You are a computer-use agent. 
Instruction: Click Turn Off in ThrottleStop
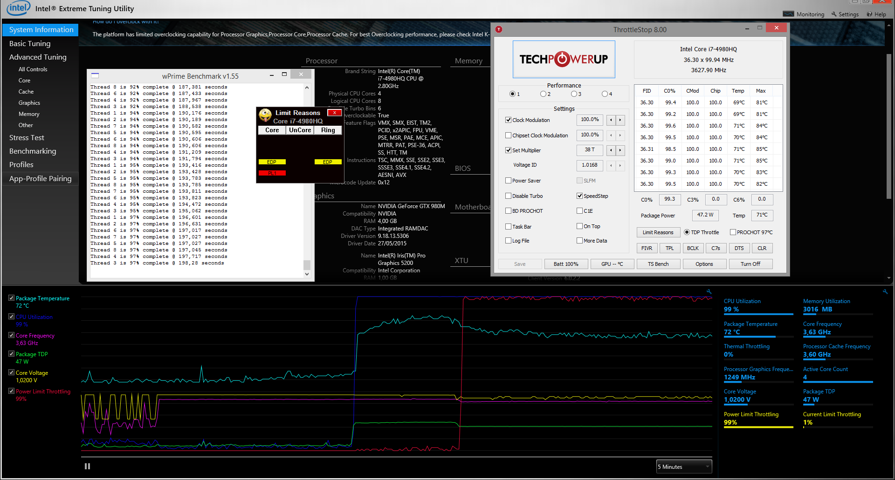pos(750,264)
